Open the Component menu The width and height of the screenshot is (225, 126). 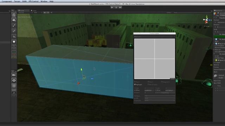point(7,1)
